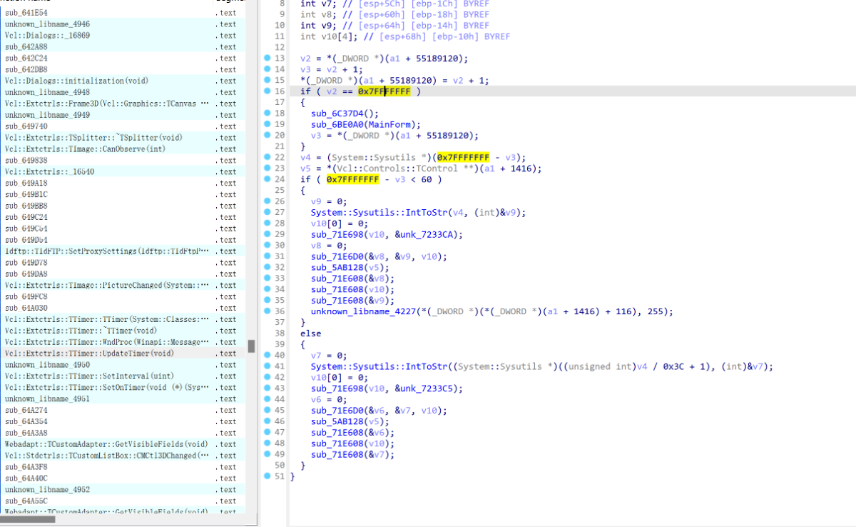Select sub_64A274 in the function list
This screenshot has width=856, height=527.
123,411
